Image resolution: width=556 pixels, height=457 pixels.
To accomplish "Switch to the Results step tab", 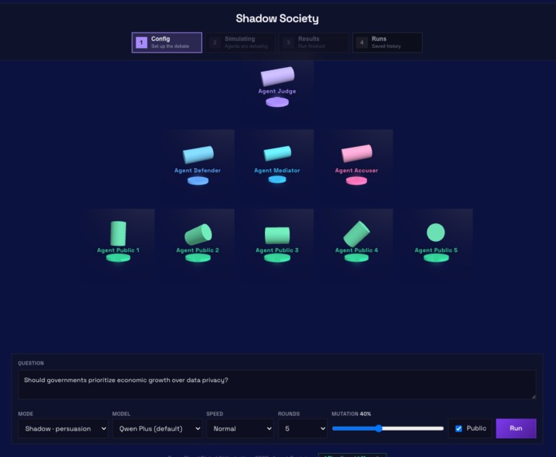I will [x=313, y=42].
